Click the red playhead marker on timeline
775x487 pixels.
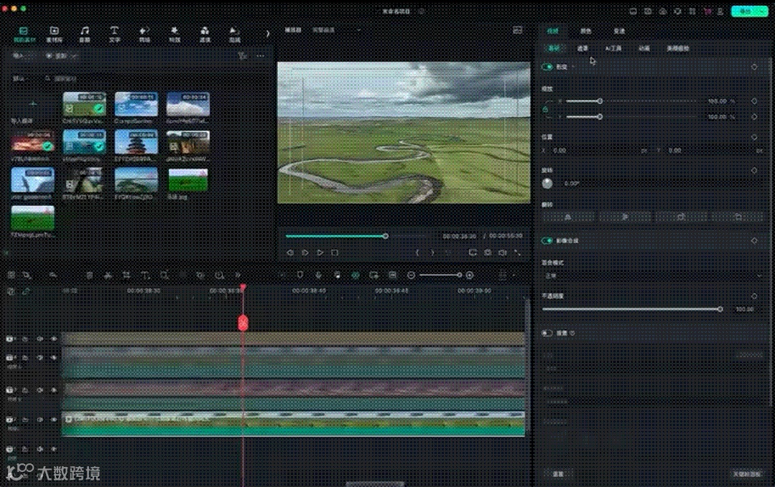pyautogui.click(x=243, y=323)
